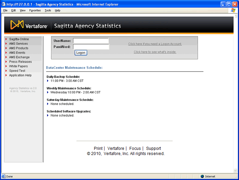Image resolution: width=239 pixels, height=180 pixels.
Task: Click 'None scheduled.' under Scheduled Software Upgrades
Action: pos(62,115)
